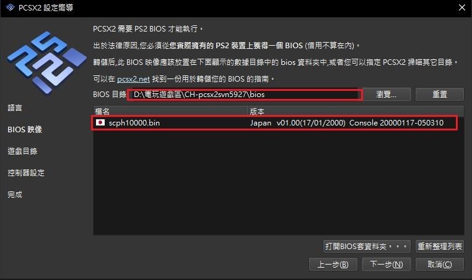Open the pcsx2.net link
Screen dimensions: 472x280
(x=133, y=79)
